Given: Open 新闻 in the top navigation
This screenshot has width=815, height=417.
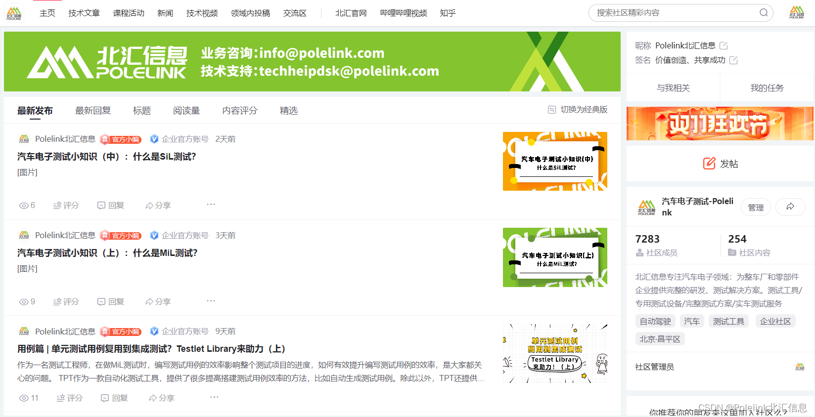Looking at the screenshot, I should pos(165,13).
